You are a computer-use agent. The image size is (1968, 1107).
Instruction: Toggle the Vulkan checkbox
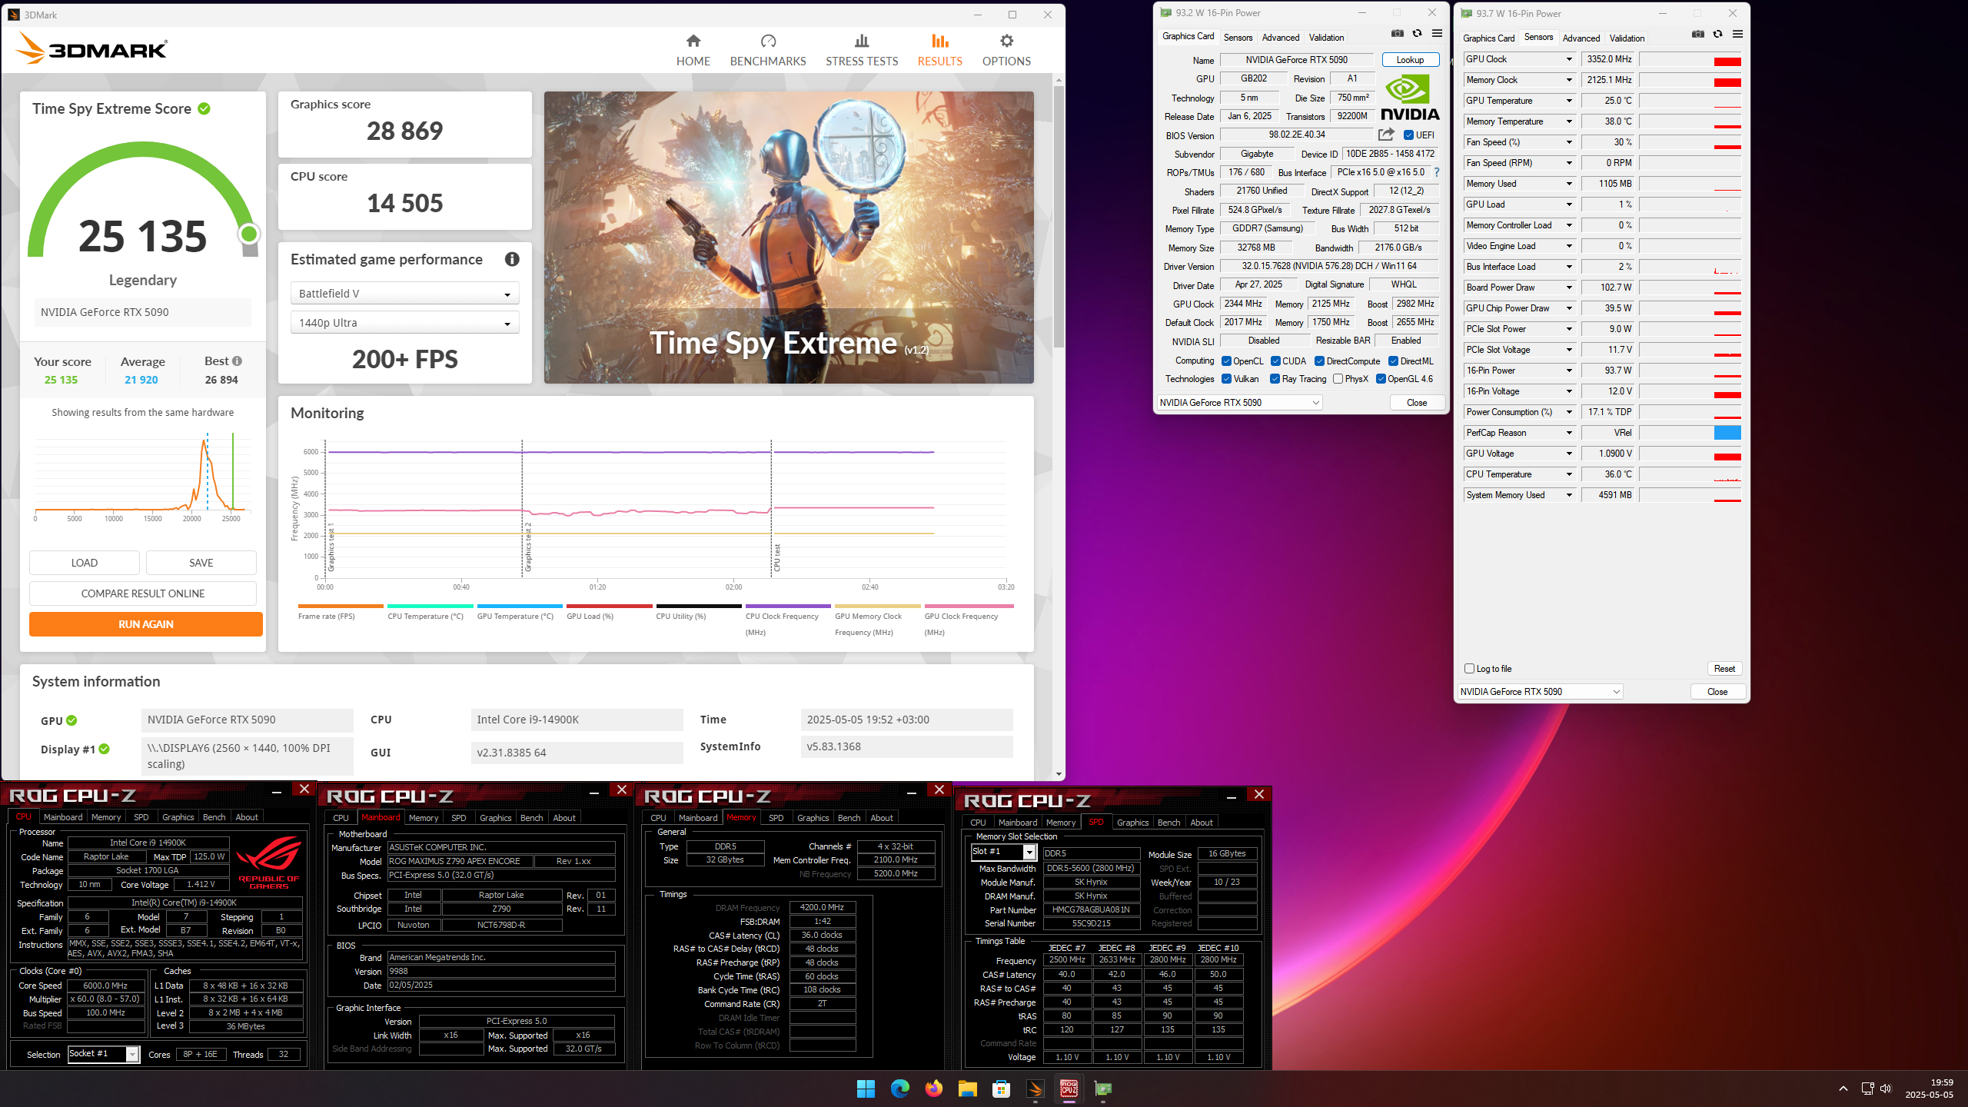point(1226,379)
